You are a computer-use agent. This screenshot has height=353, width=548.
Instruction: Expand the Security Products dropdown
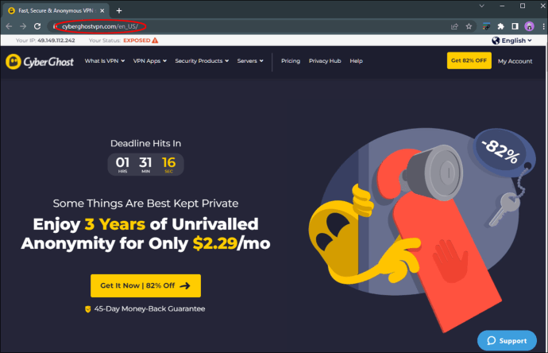tap(202, 61)
